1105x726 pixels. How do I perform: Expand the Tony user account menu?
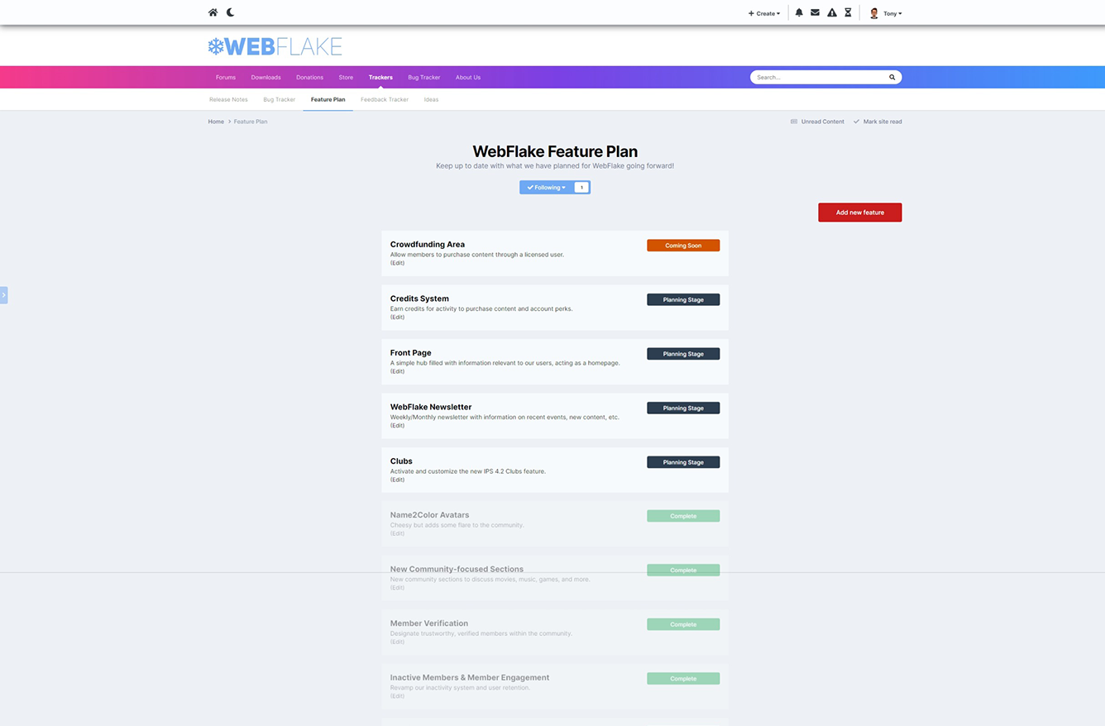pyautogui.click(x=892, y=13)
